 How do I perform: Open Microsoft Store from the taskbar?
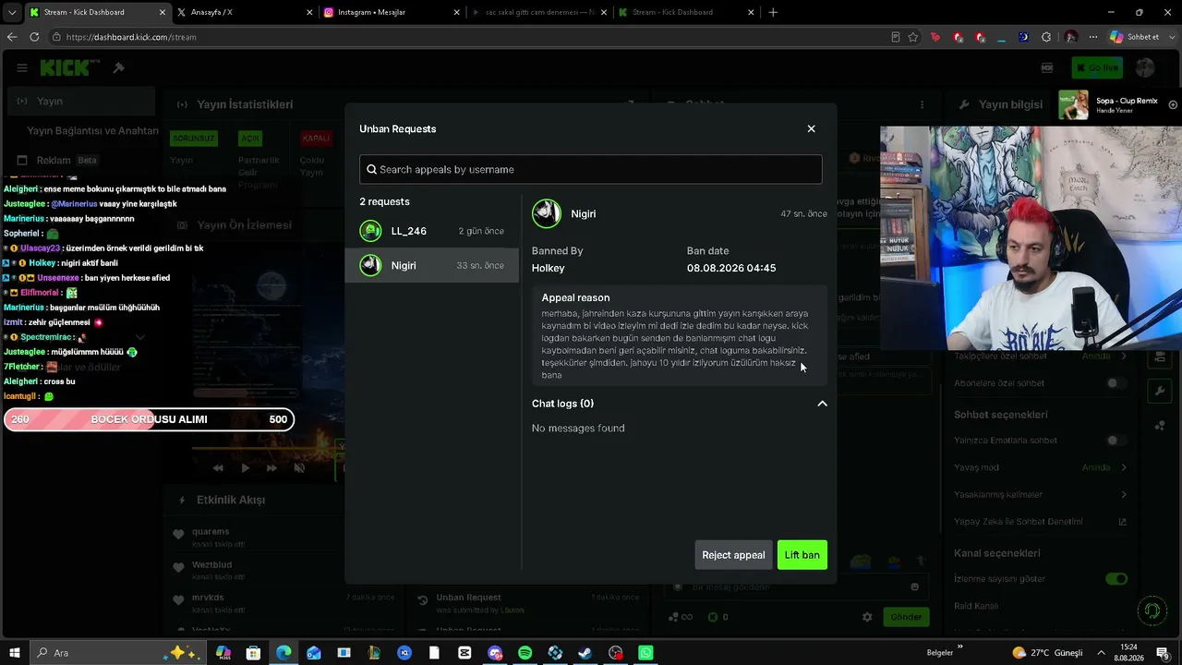click(x=253, y=653)
